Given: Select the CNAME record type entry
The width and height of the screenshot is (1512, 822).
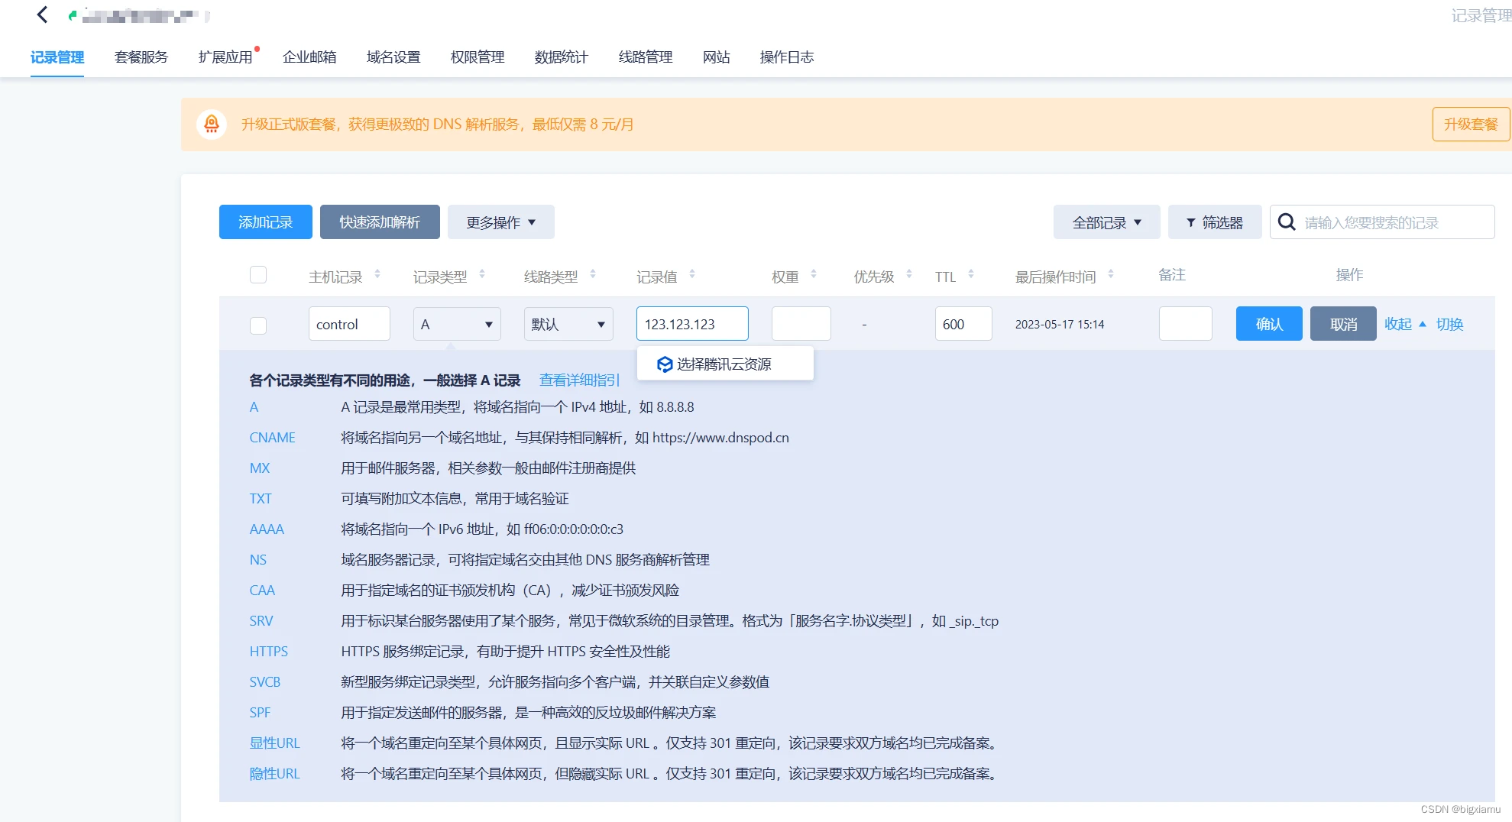Looking at the screenshot, I should click(272, 438).
